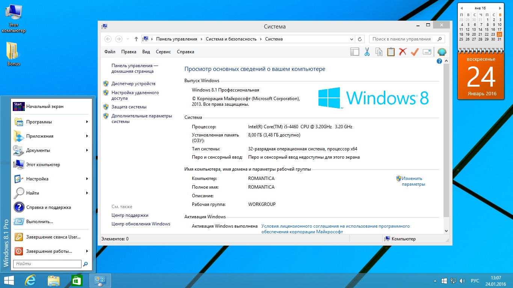Go to next month in calendar gadget
Image resolution: width=513 pixels, height=288 pixels.
[500, 8]
